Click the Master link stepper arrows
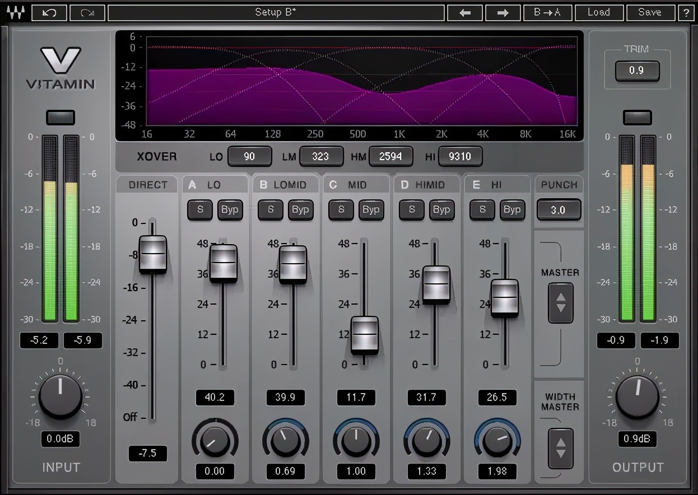 [x=561, y=303]
